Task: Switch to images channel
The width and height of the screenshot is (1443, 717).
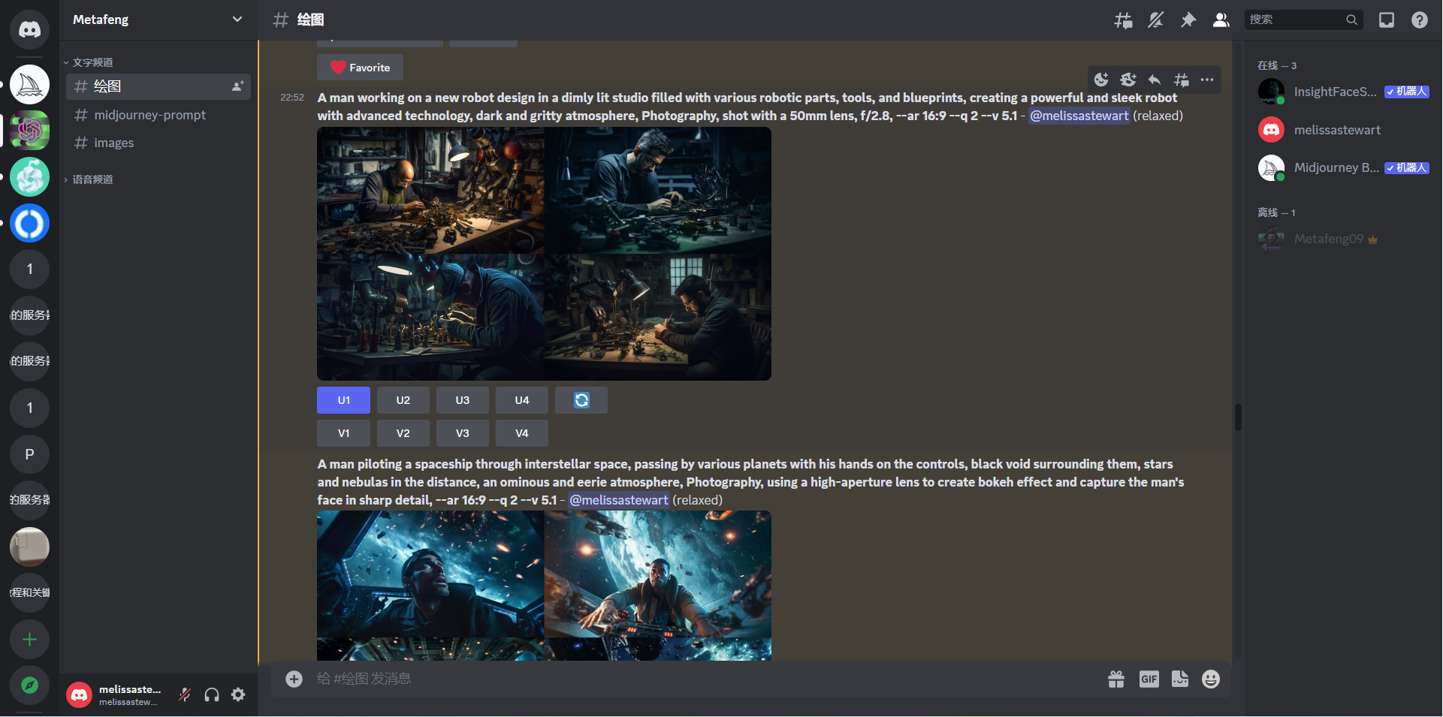Action: click(158, 143)
